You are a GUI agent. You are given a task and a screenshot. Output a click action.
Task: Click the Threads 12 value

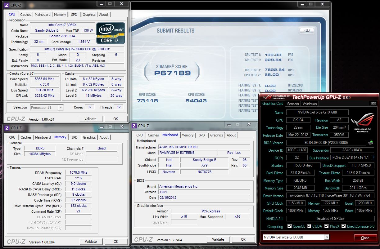point(119,107)
